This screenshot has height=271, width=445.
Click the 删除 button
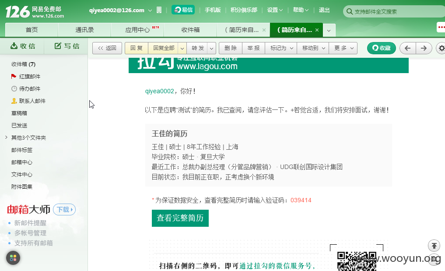click(x=231, y=48)
